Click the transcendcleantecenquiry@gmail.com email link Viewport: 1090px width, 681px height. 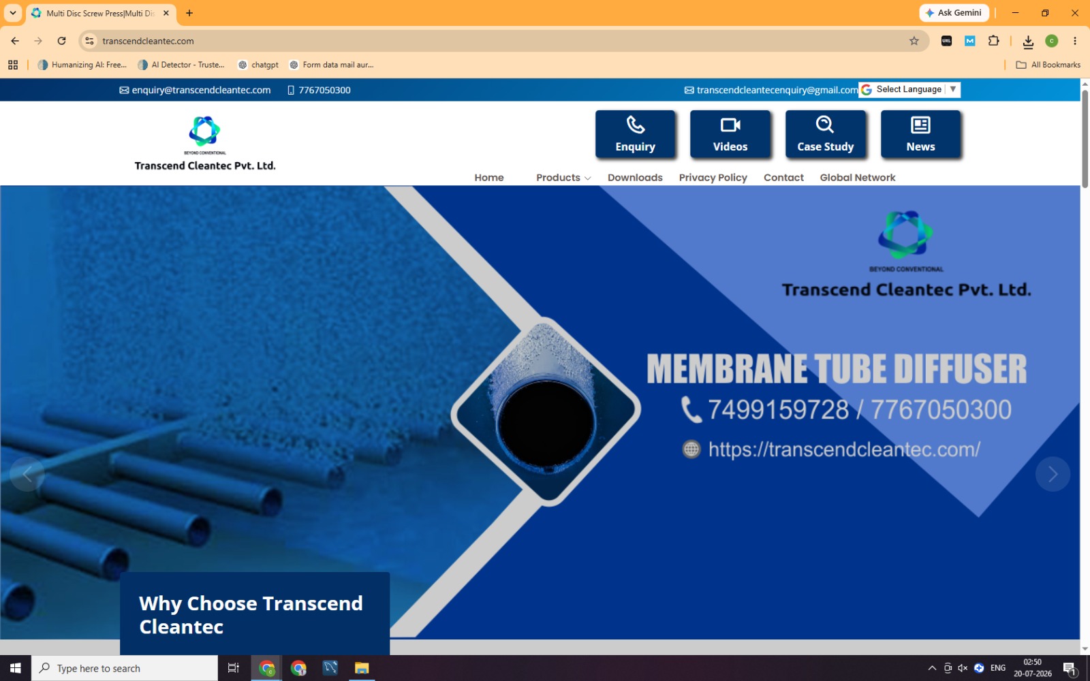pos(771,90)
